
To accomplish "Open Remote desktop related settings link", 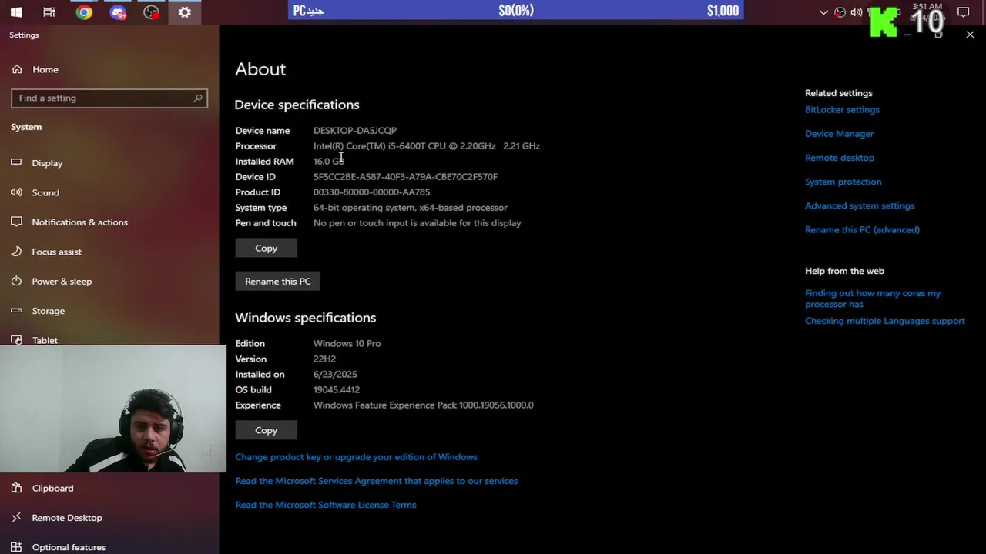I will pyautogui.click(x=840, y=158).
